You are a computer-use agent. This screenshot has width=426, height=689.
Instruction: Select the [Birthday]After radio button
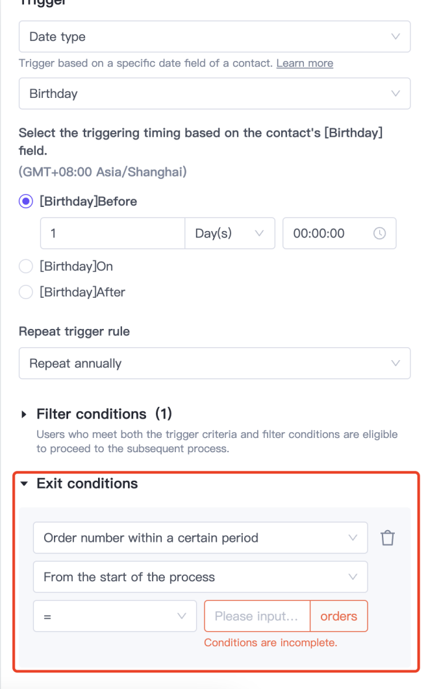point(26,293)
